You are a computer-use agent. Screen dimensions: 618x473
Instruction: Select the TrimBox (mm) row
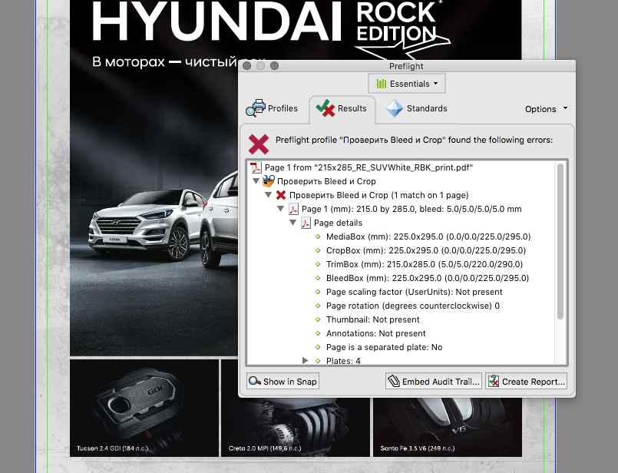tap(425, 264)
